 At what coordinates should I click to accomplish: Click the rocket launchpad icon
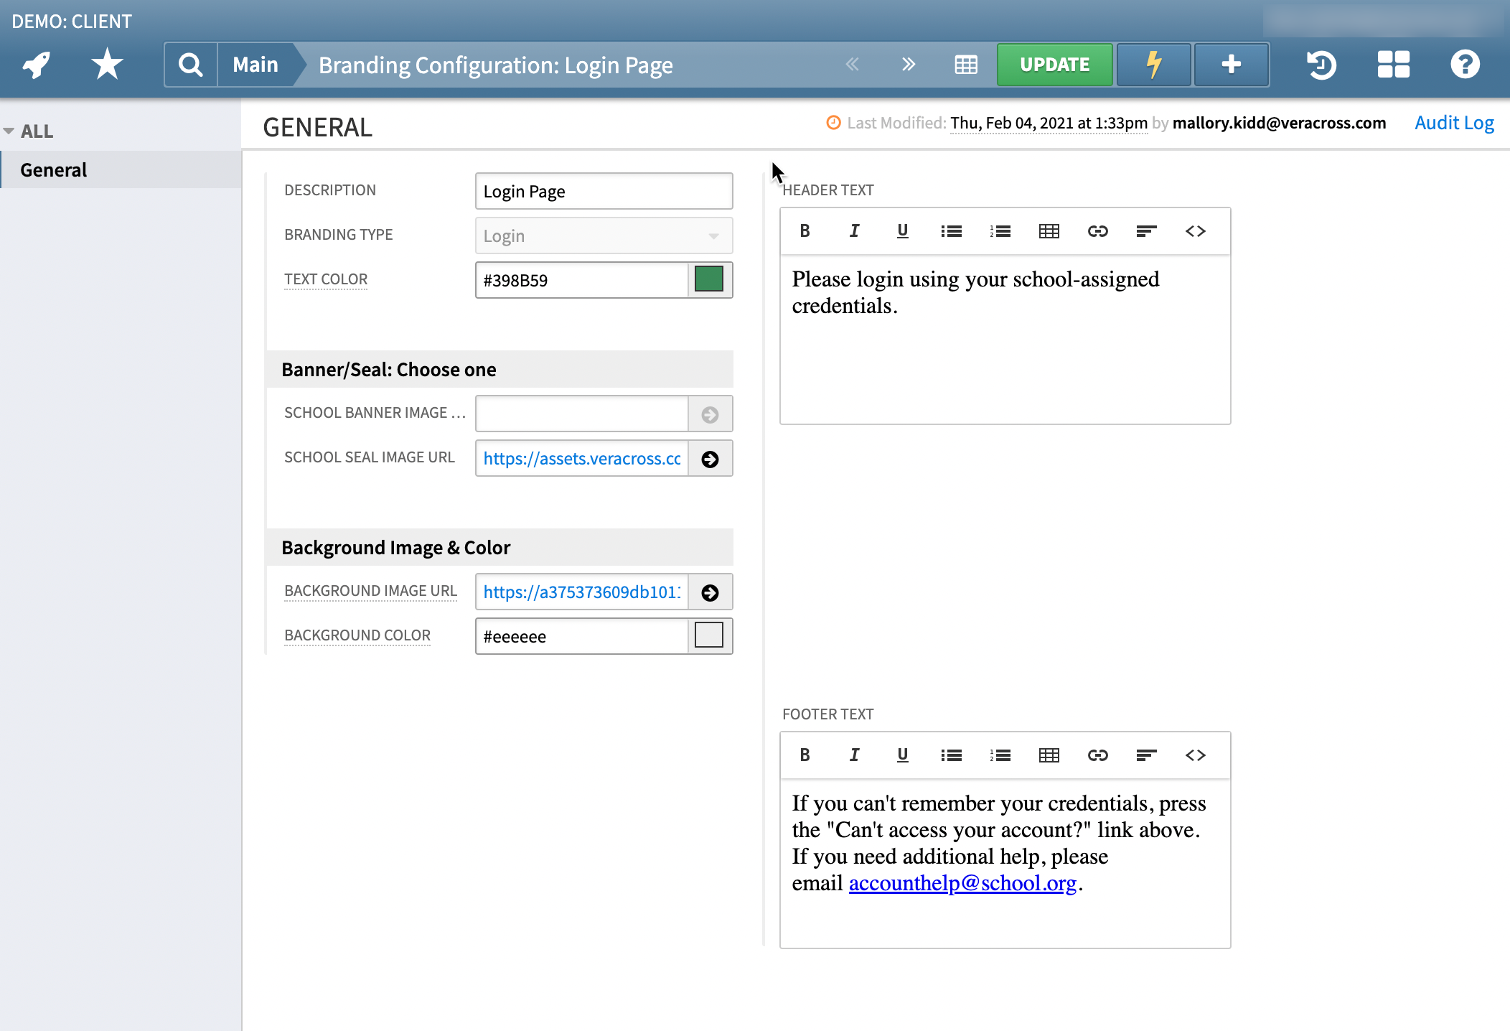click(36, 65)
